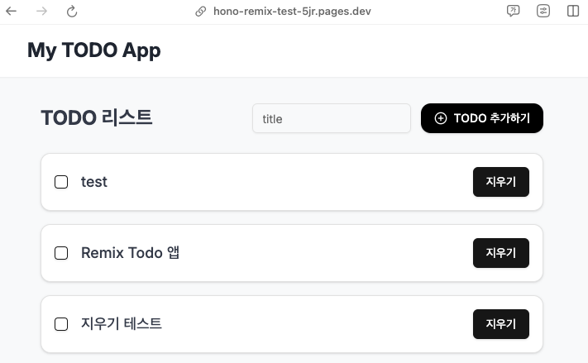588x363 pixels.
Task: Open the page translate icon
Action: pos(513,11)
